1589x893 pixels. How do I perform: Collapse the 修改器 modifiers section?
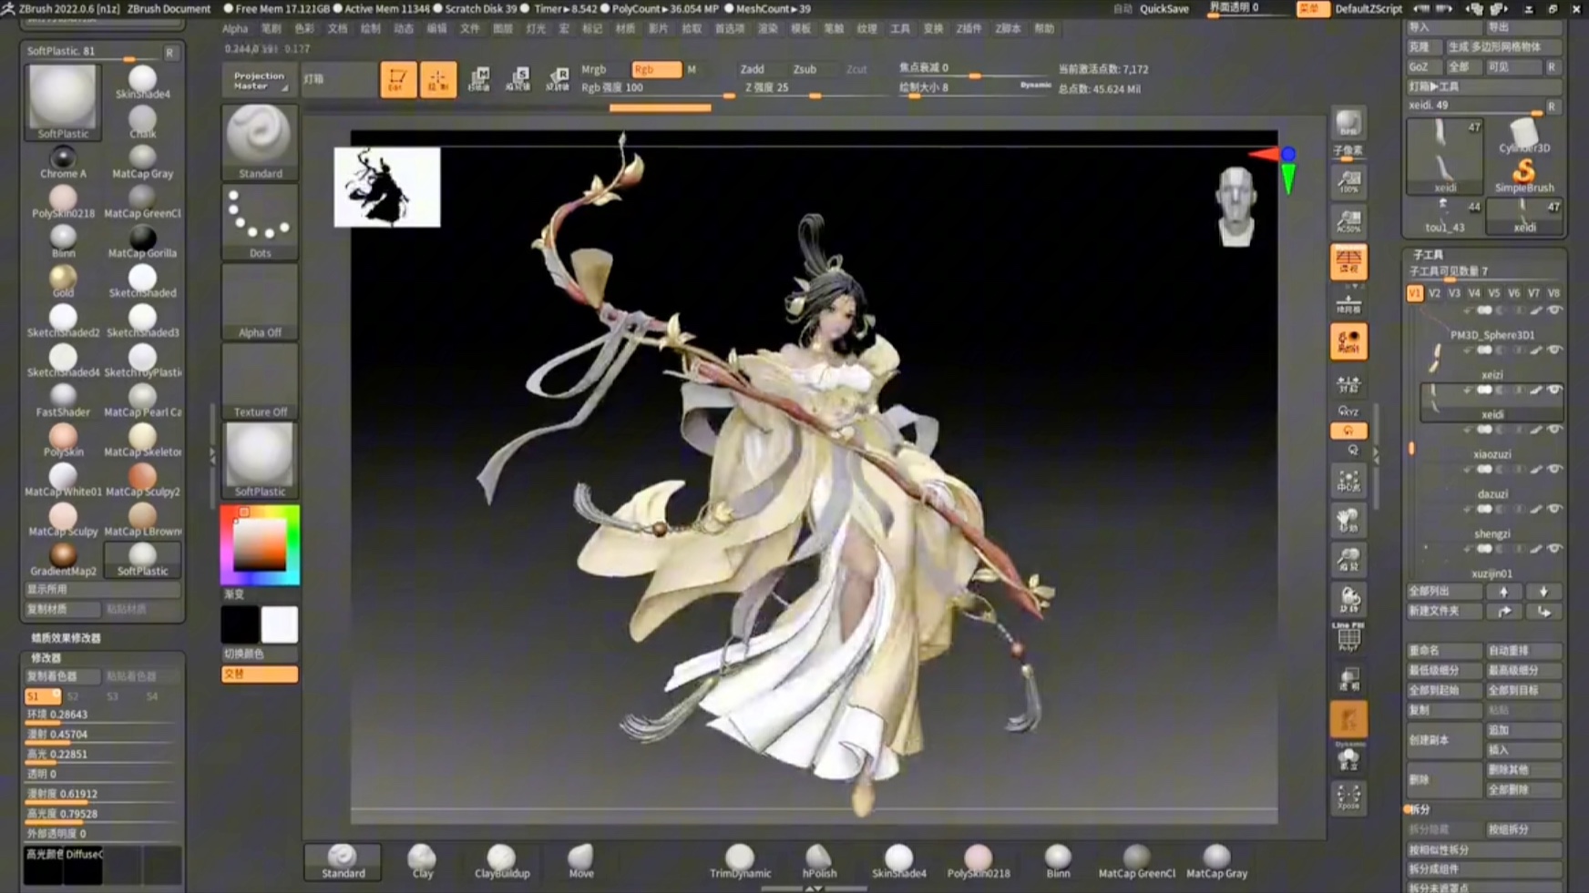click(x=46, y=657)
